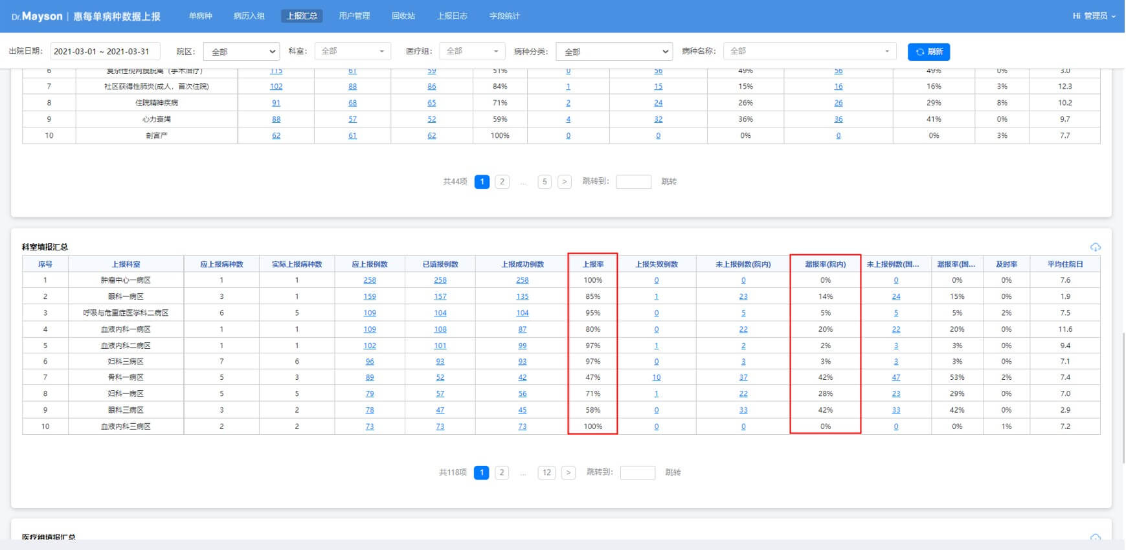This screenshot has height=550, width=1126.
Task: Open 应上报例数 link for 眼科一病区
Action: coord(370,296)
